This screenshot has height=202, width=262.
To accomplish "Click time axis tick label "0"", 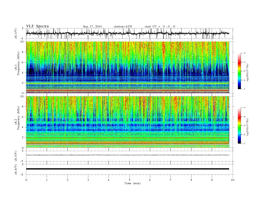I will click(x=26, y=180).
